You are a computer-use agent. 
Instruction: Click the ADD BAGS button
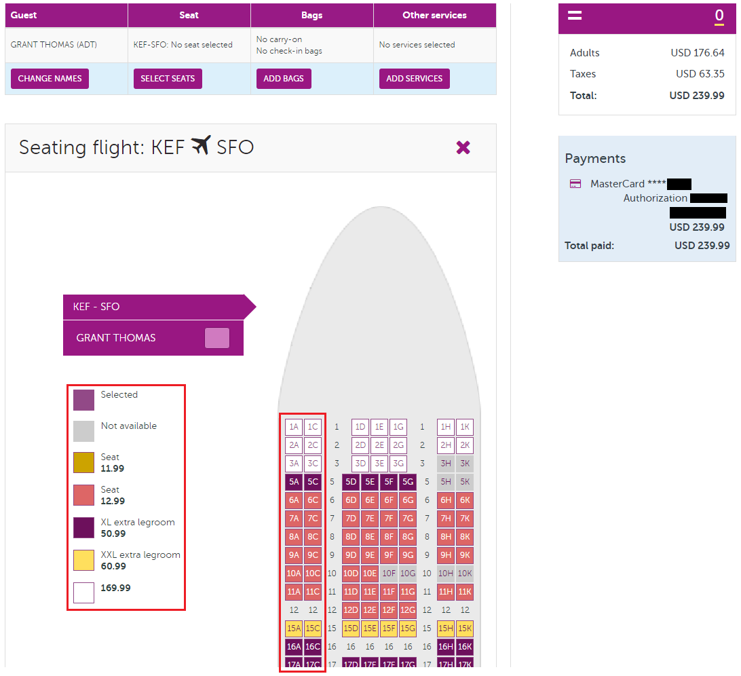[x=284, y=79]
